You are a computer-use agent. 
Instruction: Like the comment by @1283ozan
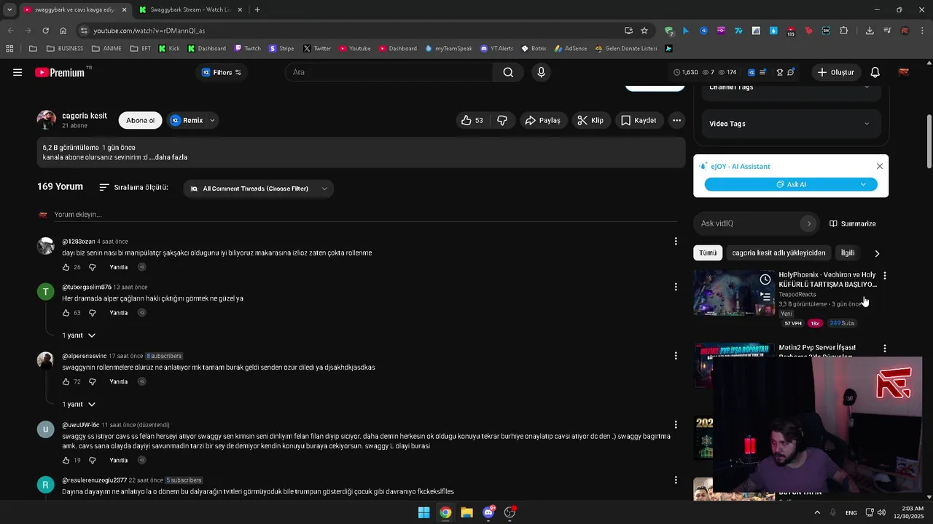[66, 267]
